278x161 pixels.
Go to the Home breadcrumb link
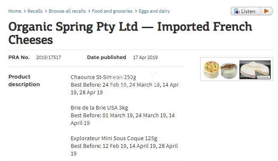tap(15, 11)
